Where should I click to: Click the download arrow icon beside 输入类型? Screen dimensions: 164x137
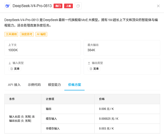10,63
